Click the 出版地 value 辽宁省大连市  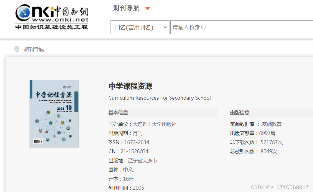[142, 161]
